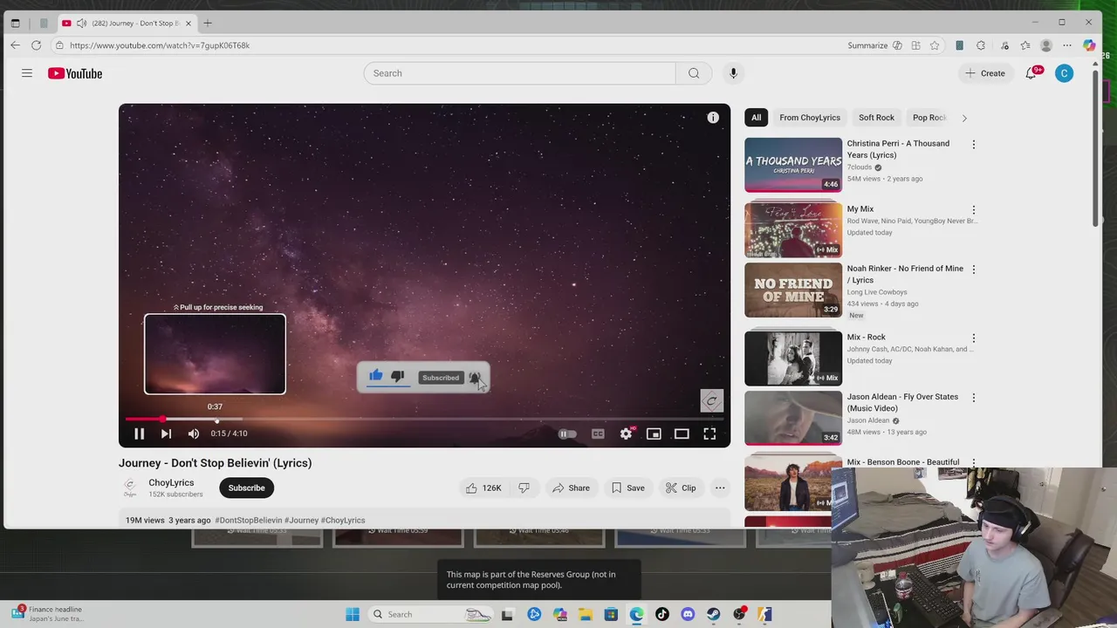Open the Create button menu
Viewport: 1117px width, 628px height.
coord(985,73)
